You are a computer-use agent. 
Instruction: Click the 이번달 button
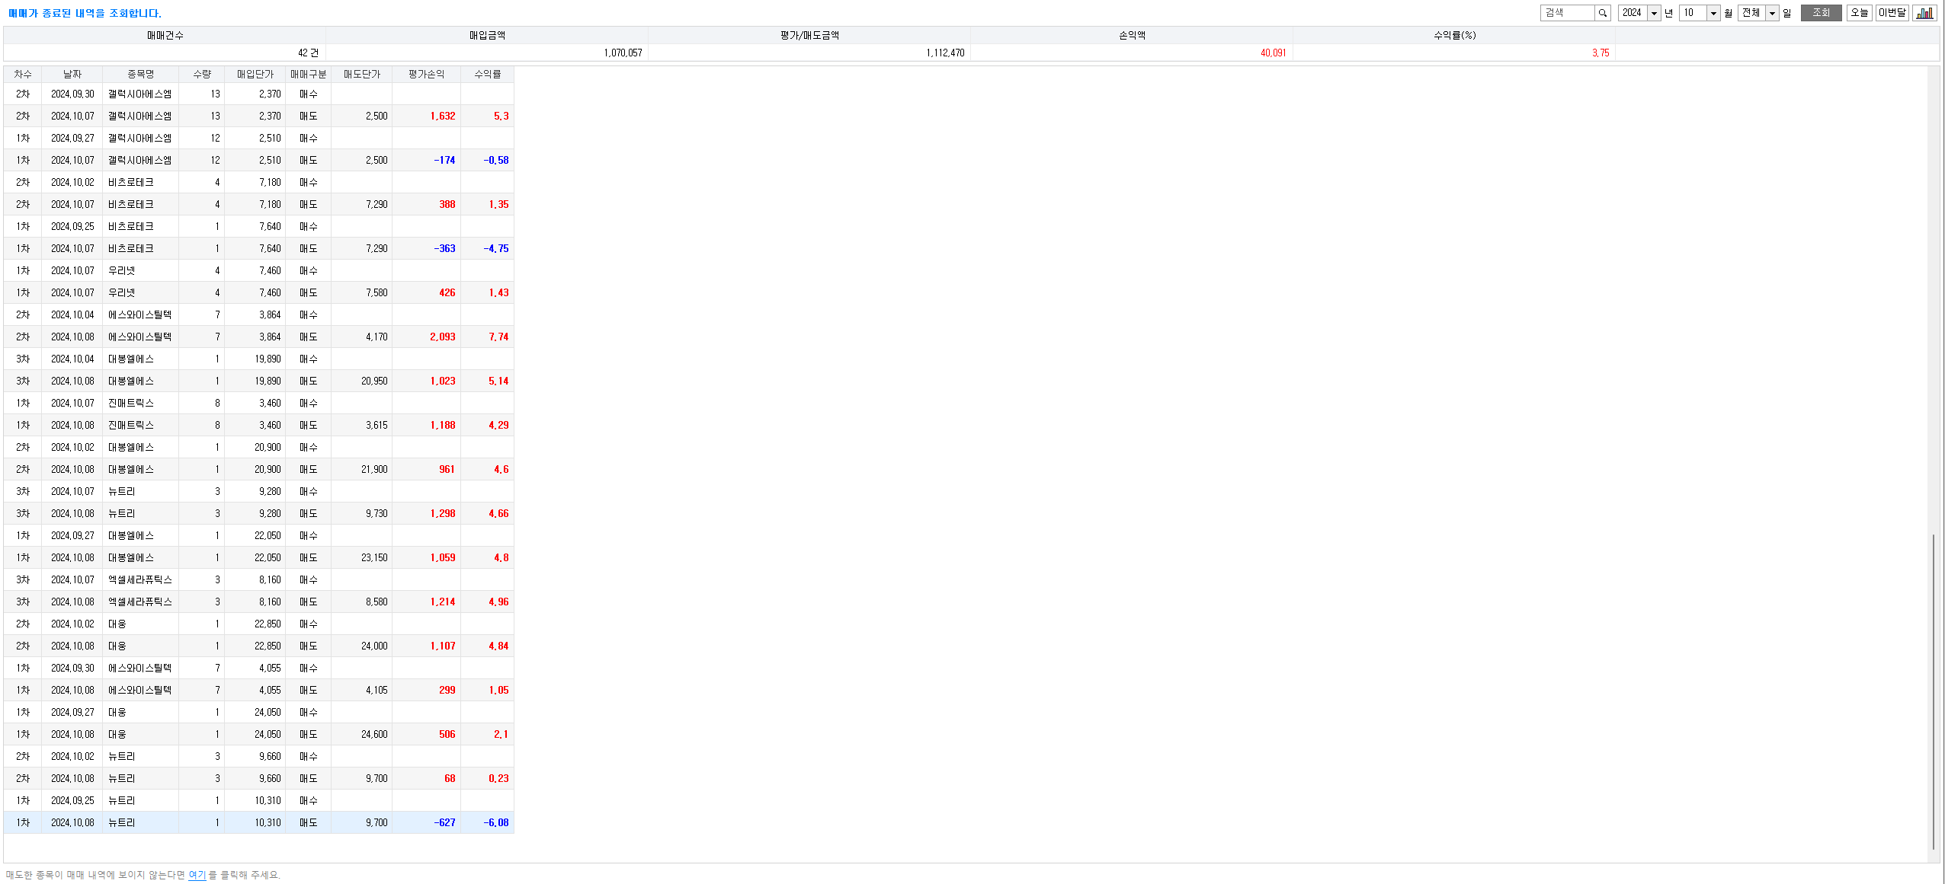(1892, 13)
